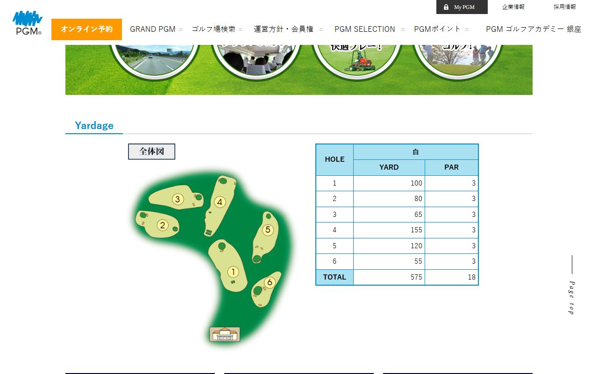
Task: Select hole 3 marker on course map
Action: (x=178, y=200)
